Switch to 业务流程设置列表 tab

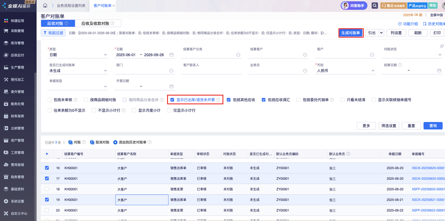click(x=71, y=6)
